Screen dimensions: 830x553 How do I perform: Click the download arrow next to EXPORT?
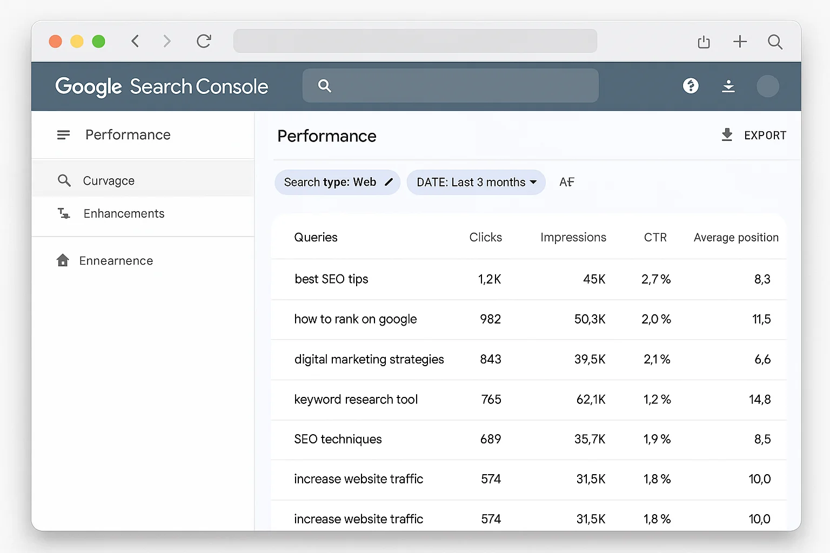(x=727, y=135)
